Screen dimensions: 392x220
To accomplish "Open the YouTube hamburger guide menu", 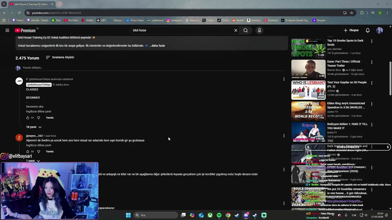I will coord(7,30).
